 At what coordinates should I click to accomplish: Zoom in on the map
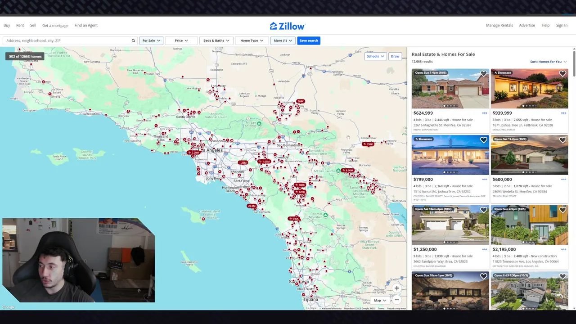(x=396, y=288)
